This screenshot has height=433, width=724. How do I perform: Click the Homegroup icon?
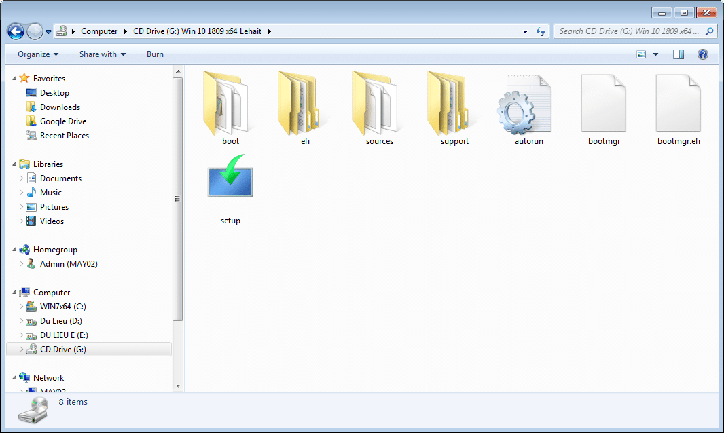(x=24, y=249)
